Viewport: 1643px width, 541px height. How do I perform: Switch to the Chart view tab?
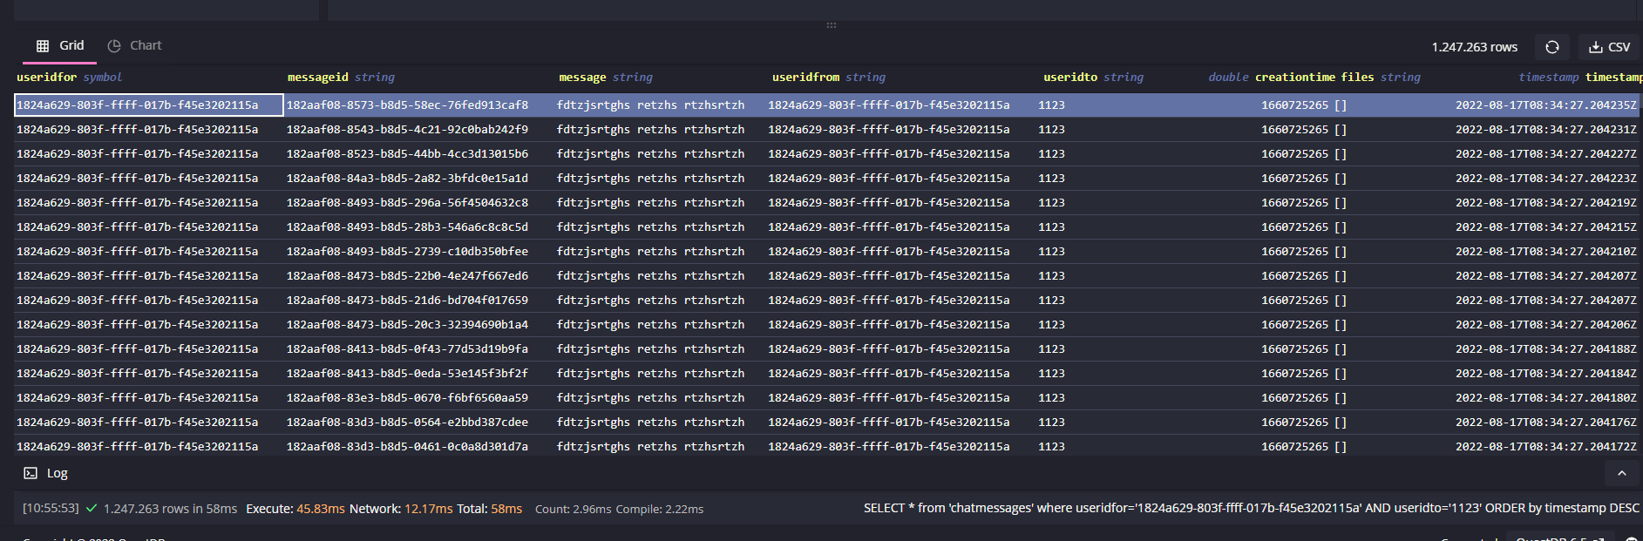[134, 45]
